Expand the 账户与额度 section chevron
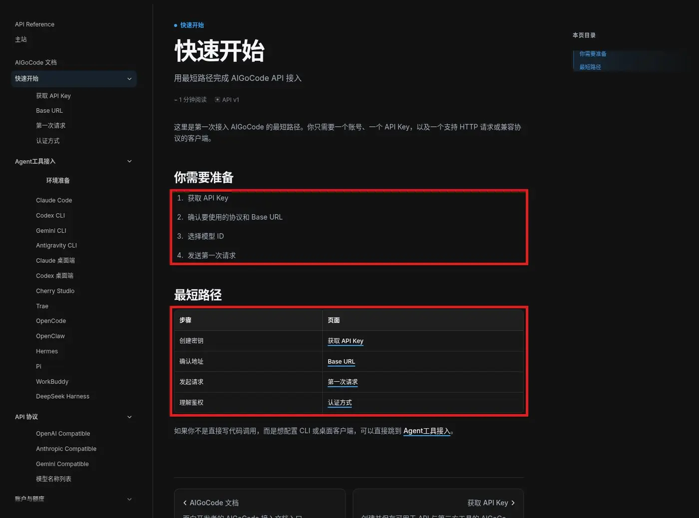This screenshot has height=518, width=699. click(129, 499)
